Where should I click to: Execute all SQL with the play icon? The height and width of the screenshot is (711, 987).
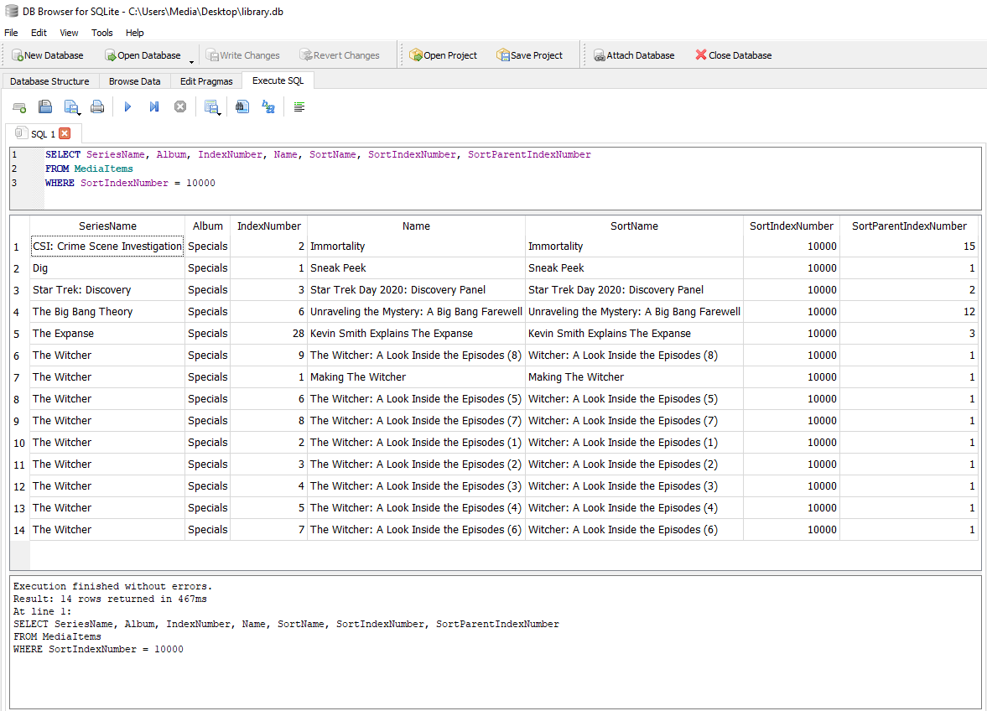tap(127, 107)
